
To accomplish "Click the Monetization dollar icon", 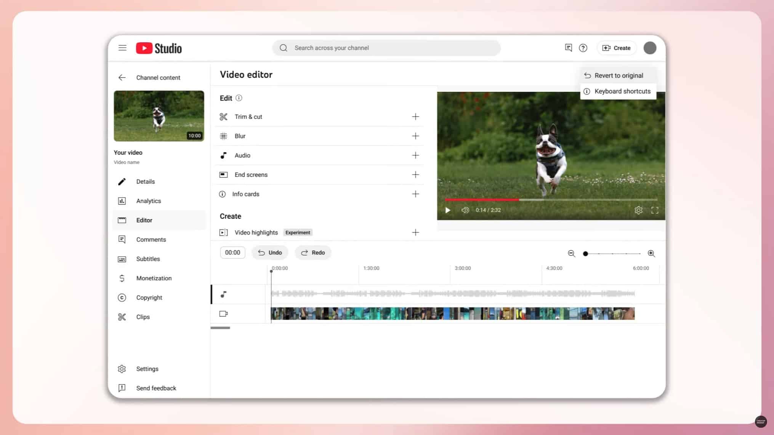I will [122, 278].
